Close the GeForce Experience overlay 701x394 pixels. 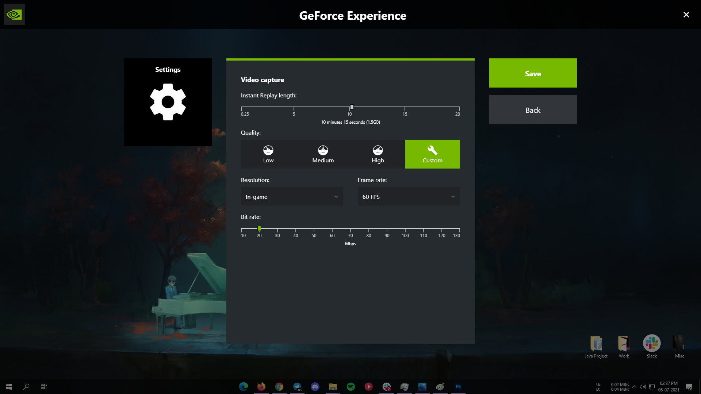(686, 15)
